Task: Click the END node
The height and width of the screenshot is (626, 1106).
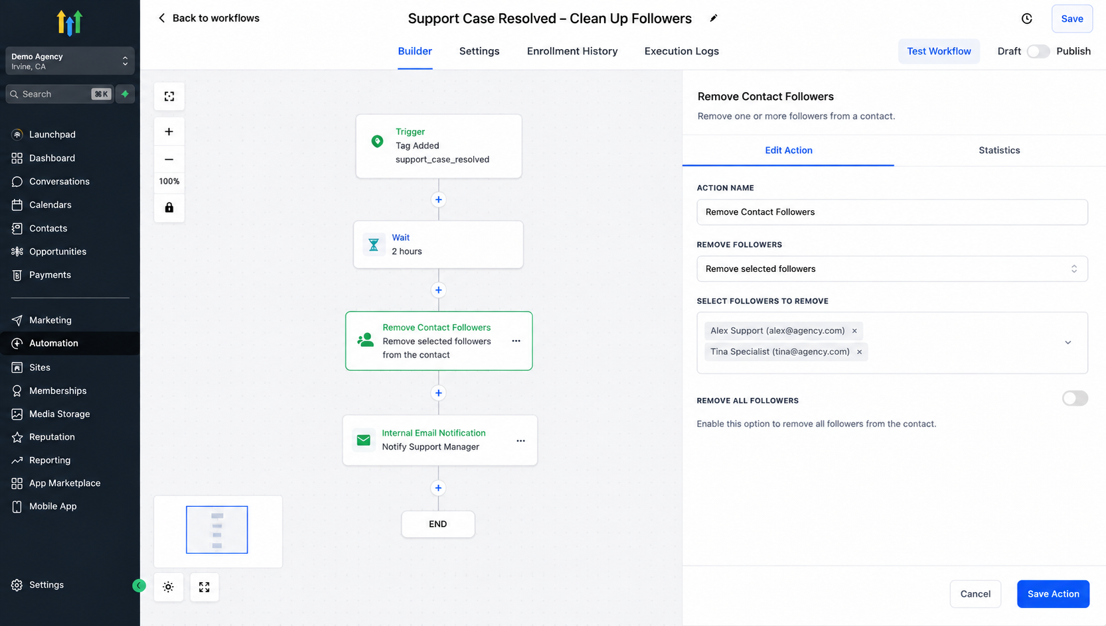Action: [438, 524]
